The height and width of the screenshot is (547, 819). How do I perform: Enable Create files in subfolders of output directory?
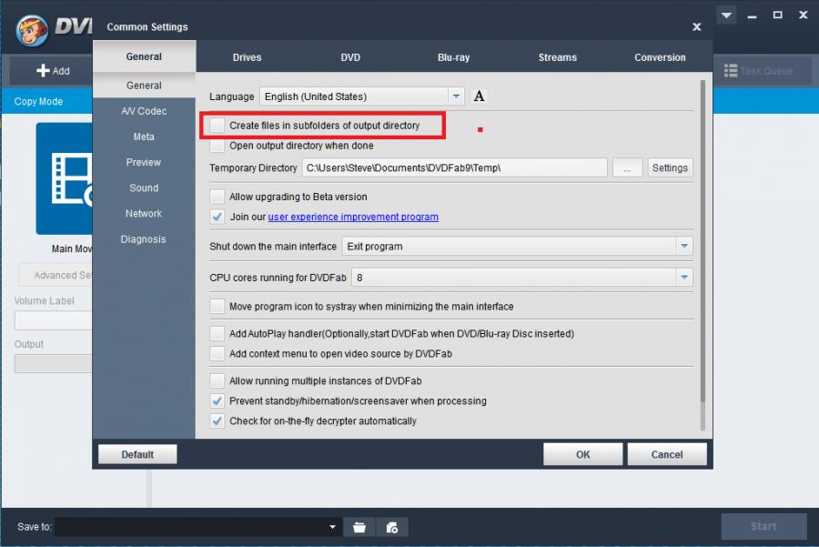coord(217,126)
